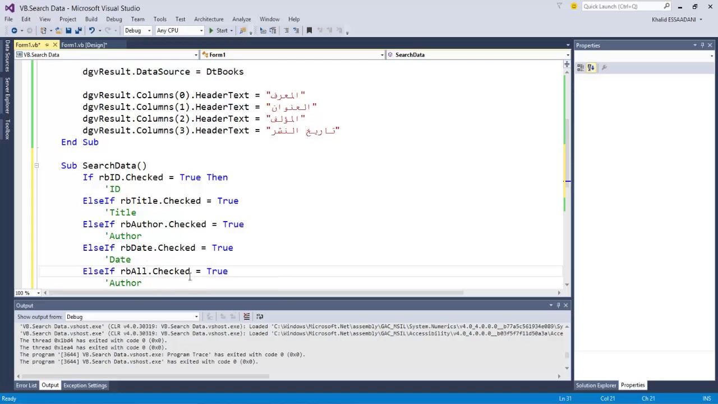Open the Show output from Debug dropdown
The height and width of the screenshot is (404, 718).
pos(132,316)
